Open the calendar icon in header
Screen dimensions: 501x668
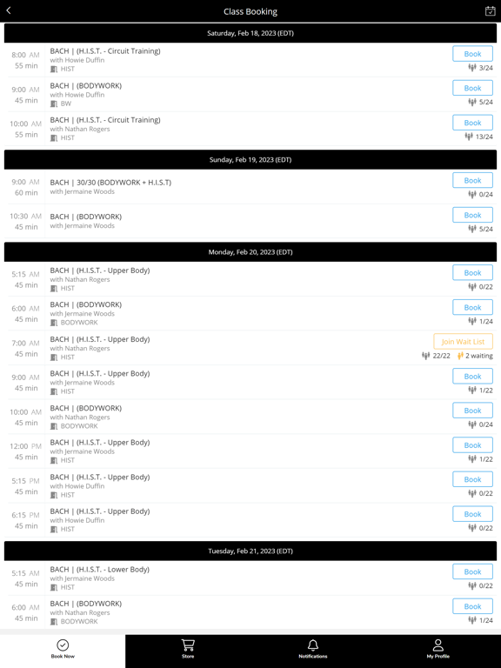point(490,11)
